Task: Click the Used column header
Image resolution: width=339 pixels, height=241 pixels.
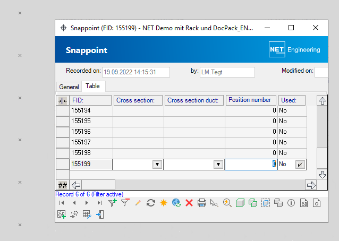Action: pyautogui.click(x=292, y=100)
